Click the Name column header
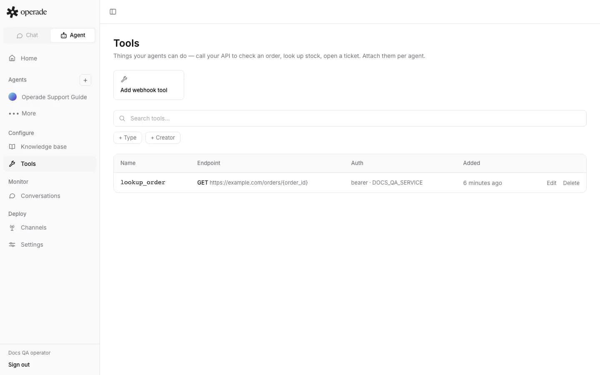Image resolution: width=600 pixels, height=375 pixels. [x=128, y=163]
